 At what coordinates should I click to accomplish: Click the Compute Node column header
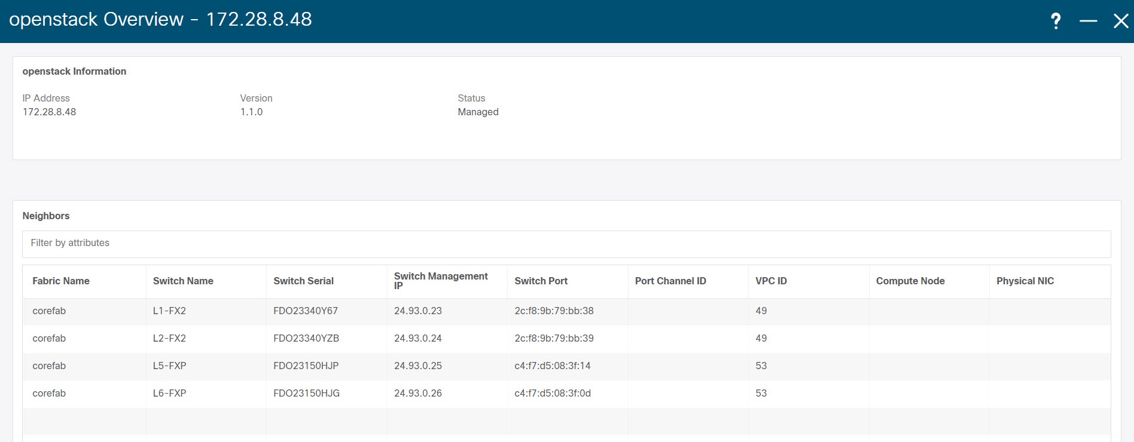(910, 281)
